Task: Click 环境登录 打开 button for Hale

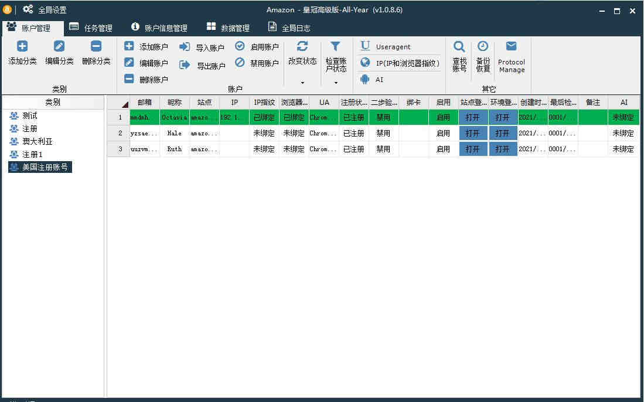Action: click(x=503, y=134)
